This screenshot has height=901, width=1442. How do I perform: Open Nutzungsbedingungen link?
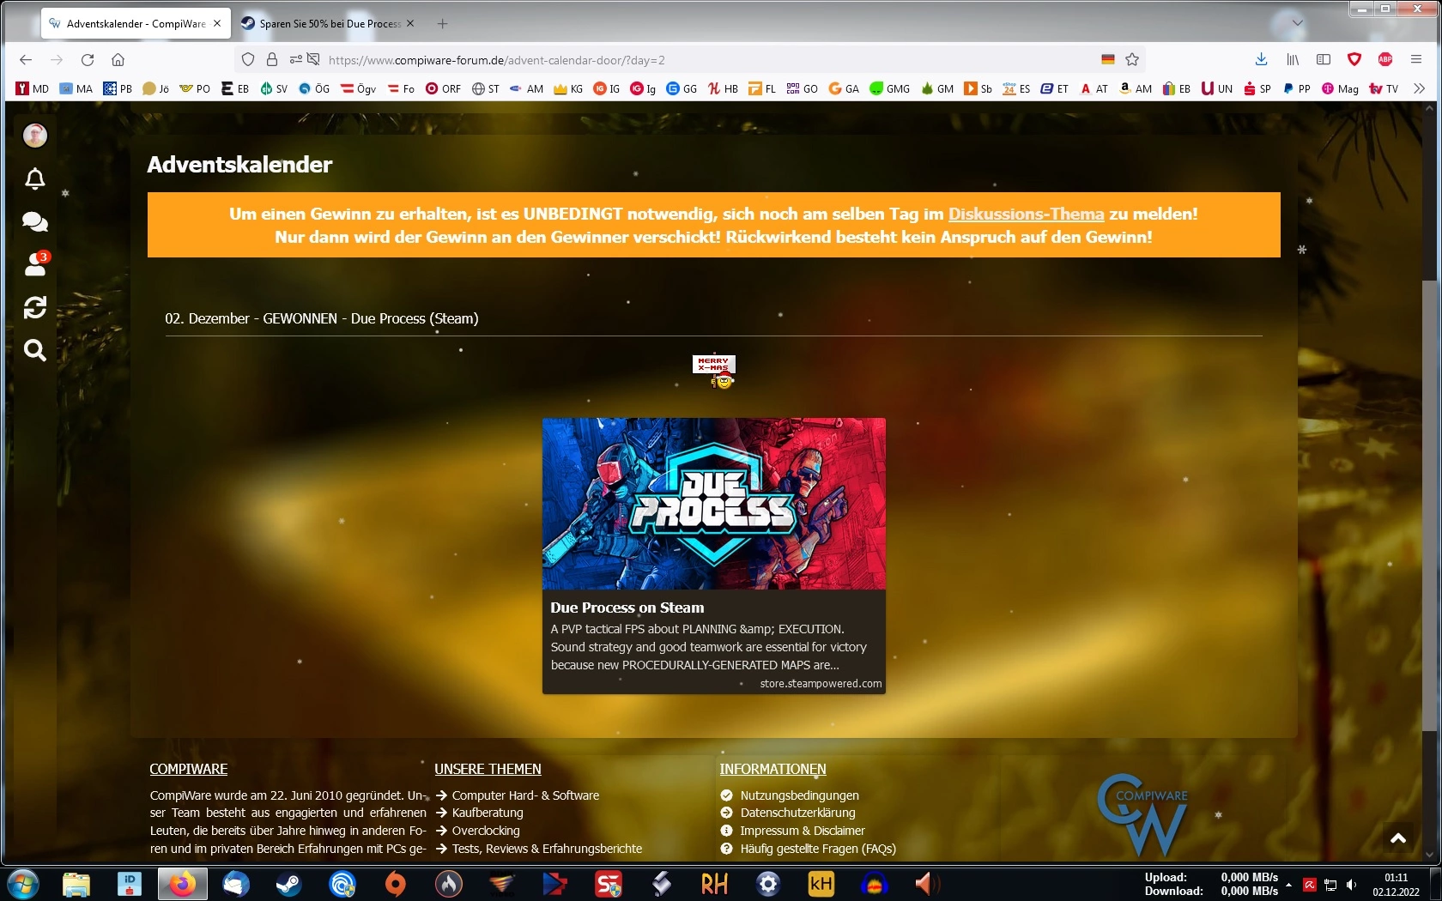[800, 795]
